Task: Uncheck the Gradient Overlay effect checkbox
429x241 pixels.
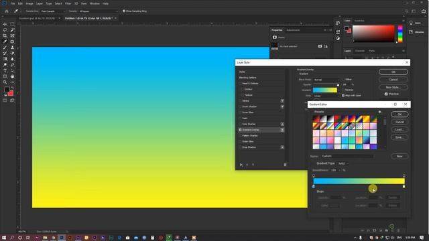Action: [240, 130]
